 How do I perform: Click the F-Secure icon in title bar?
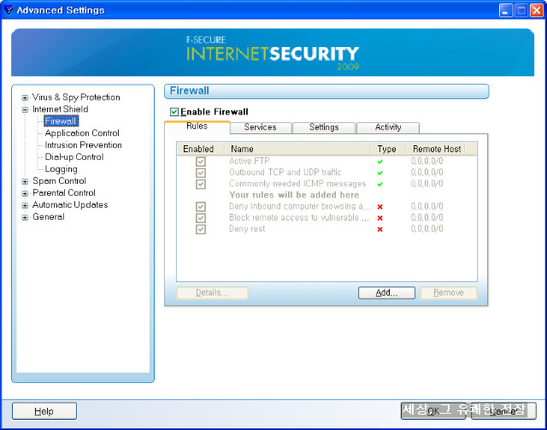(9, 9)
